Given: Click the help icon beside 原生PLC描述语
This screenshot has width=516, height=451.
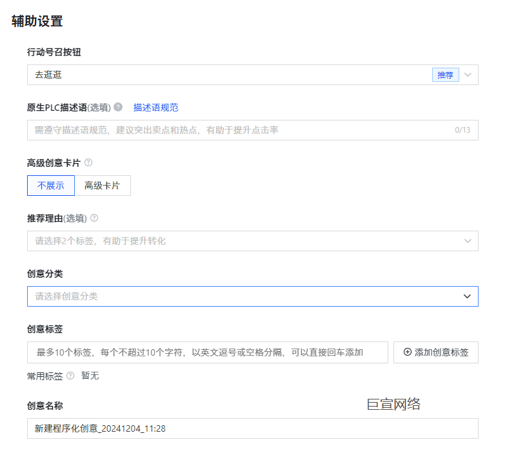Looking at the screenshot, I should click(x=117, y=107).
